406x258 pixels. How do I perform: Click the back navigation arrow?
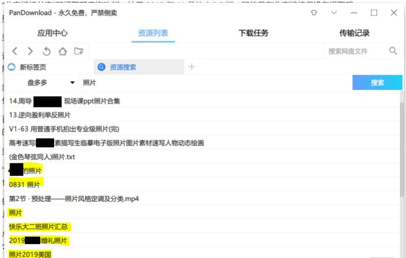tap(15, 51)
